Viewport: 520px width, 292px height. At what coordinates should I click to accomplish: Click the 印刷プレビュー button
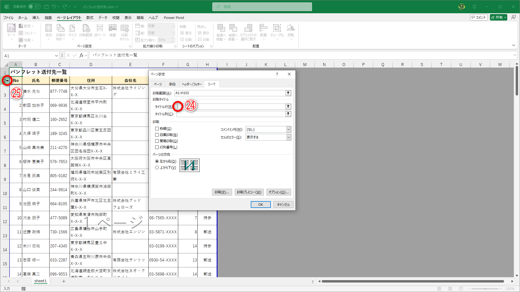(x=249, y=192)
